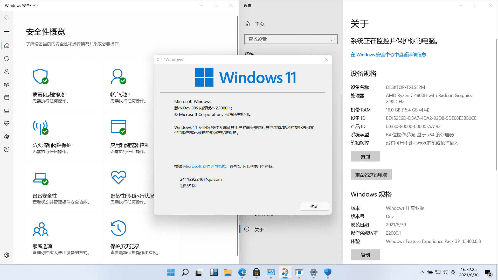Click 复制 button under Windows specs

365,255
